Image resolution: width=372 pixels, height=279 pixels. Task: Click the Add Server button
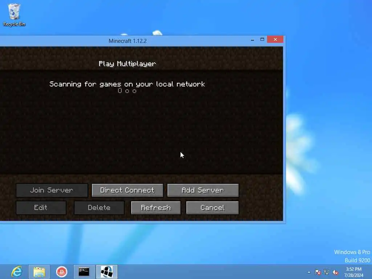pos(203,190)
